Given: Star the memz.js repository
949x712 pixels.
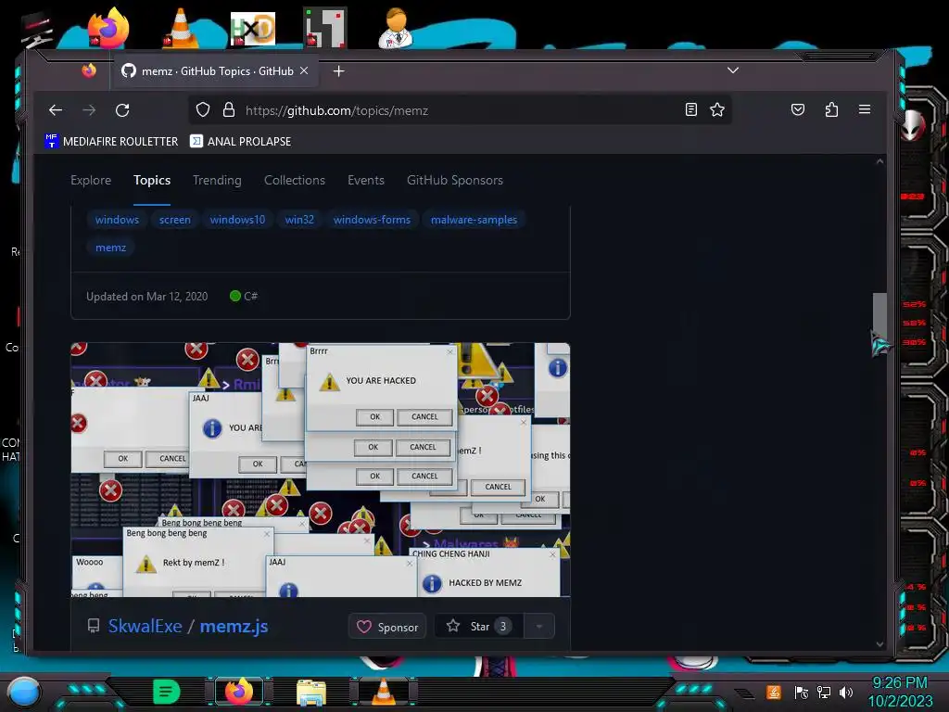Looking at the screenshot, I should point(479,626).
